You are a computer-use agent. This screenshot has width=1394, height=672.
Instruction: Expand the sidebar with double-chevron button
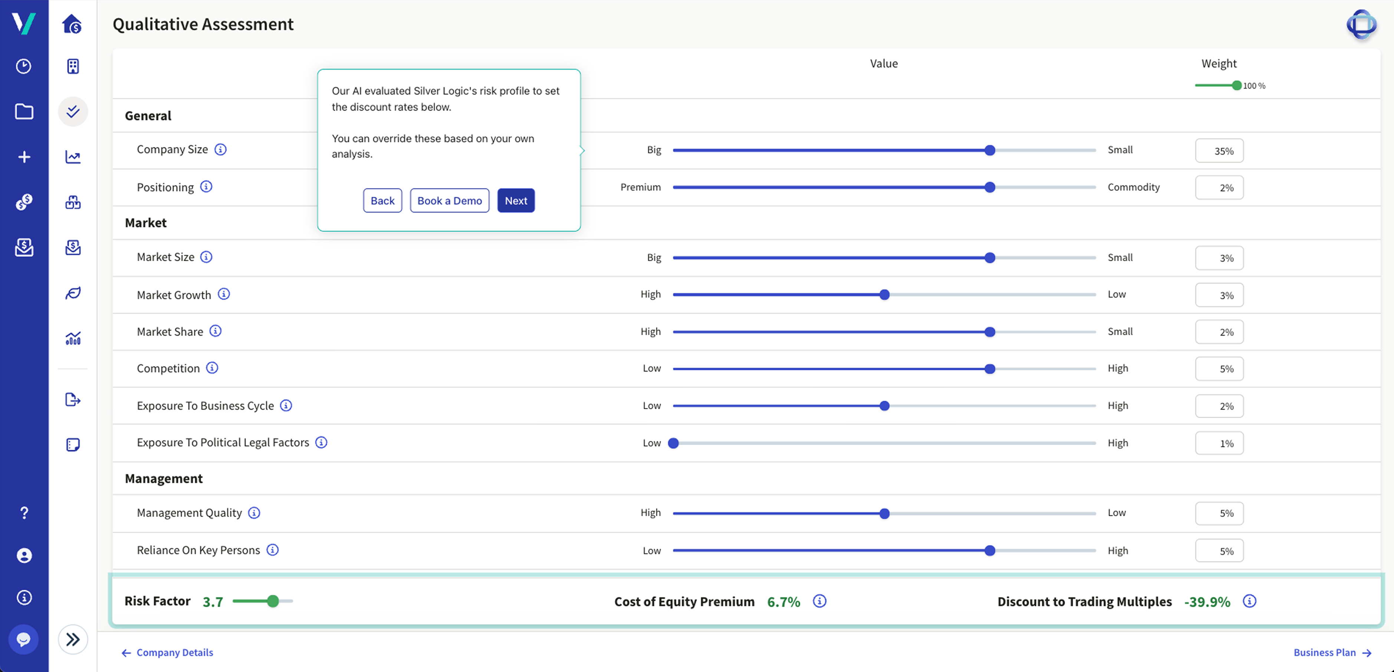tap(72, 639)
